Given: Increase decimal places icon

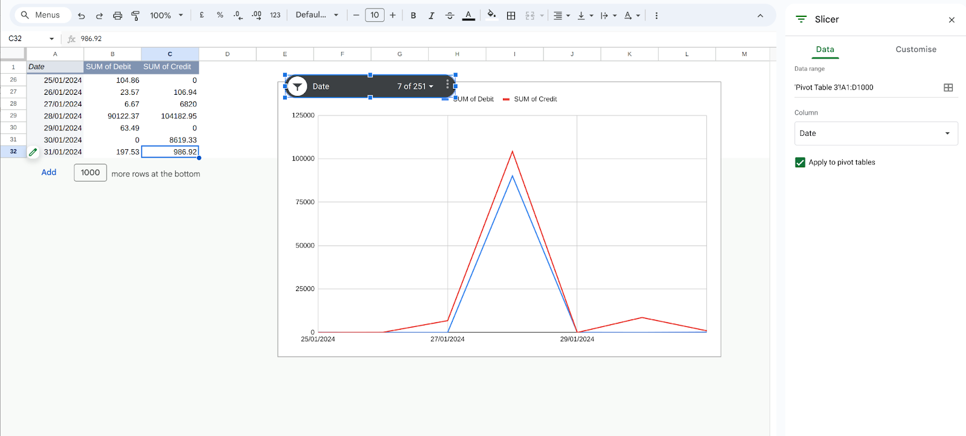Looking at the screenshot, I should click(x=257, y=15).
